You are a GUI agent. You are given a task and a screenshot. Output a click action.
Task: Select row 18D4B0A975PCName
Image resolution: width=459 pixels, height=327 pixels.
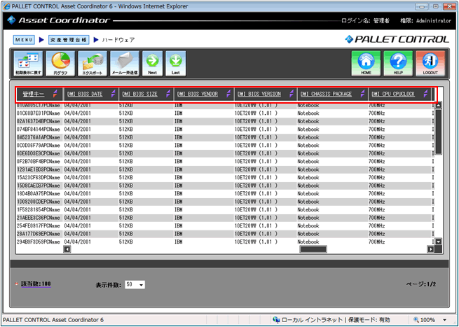pos(225,194)
